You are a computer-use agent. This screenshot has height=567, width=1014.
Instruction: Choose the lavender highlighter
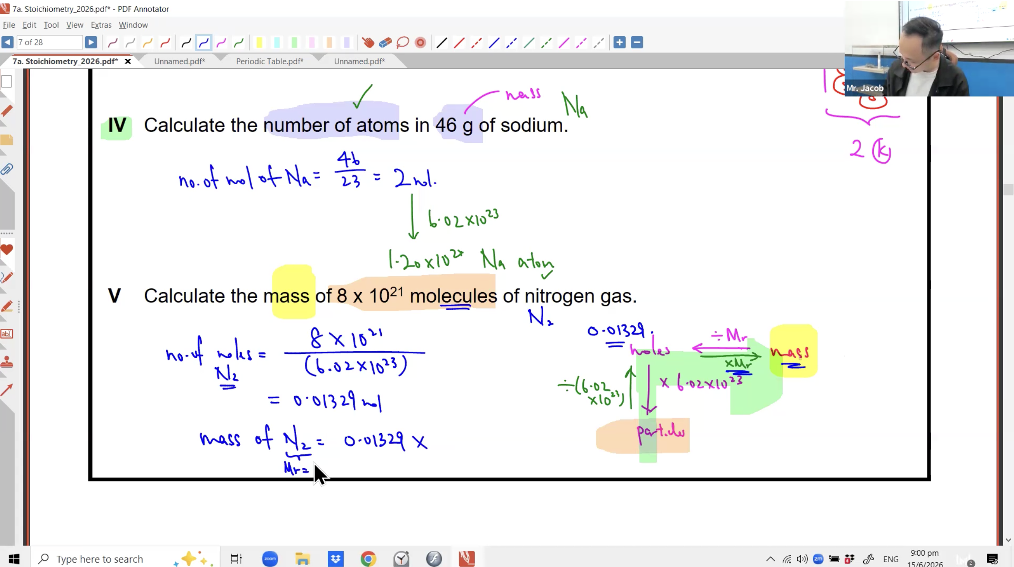click(347, 42)
